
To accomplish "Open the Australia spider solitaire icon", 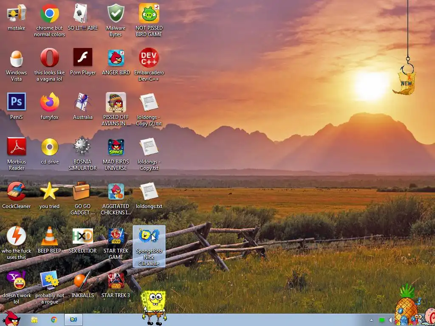I will pos(82,102).
